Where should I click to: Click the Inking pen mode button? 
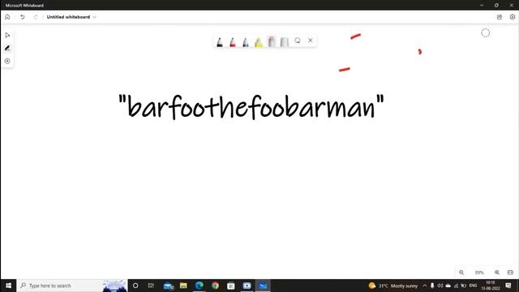click(7, 49)
